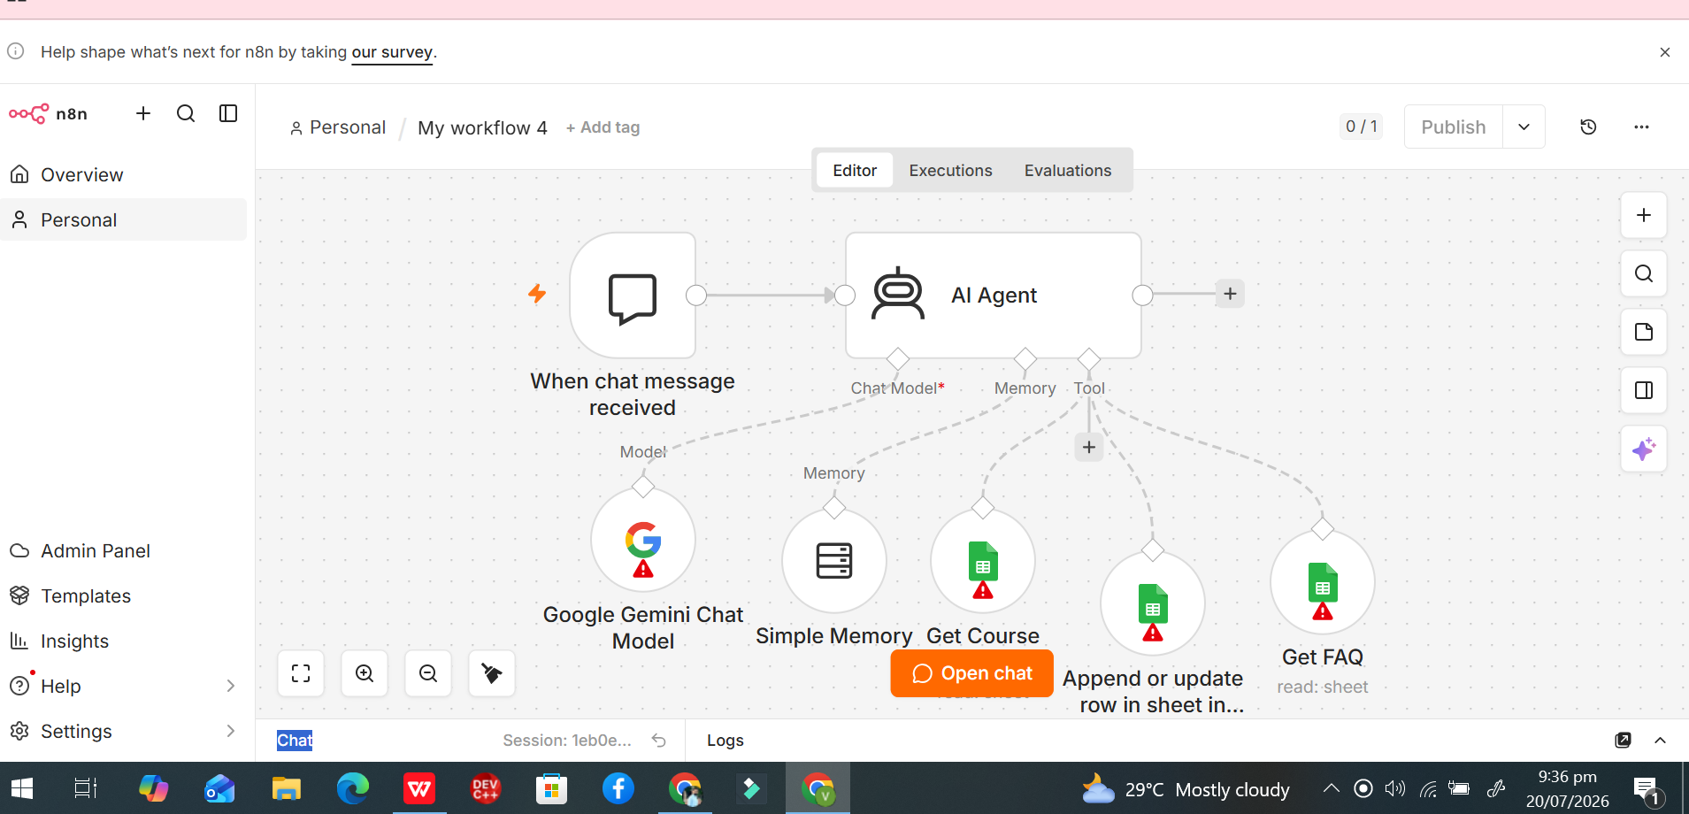Open workflow history clock icon
1689x814 pixels.
pyautogui.click(x=1588, y=127)
